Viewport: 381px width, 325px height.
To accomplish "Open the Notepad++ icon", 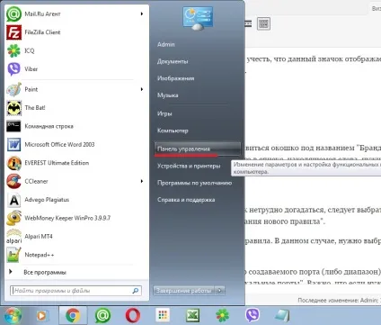I will point(13,255).
